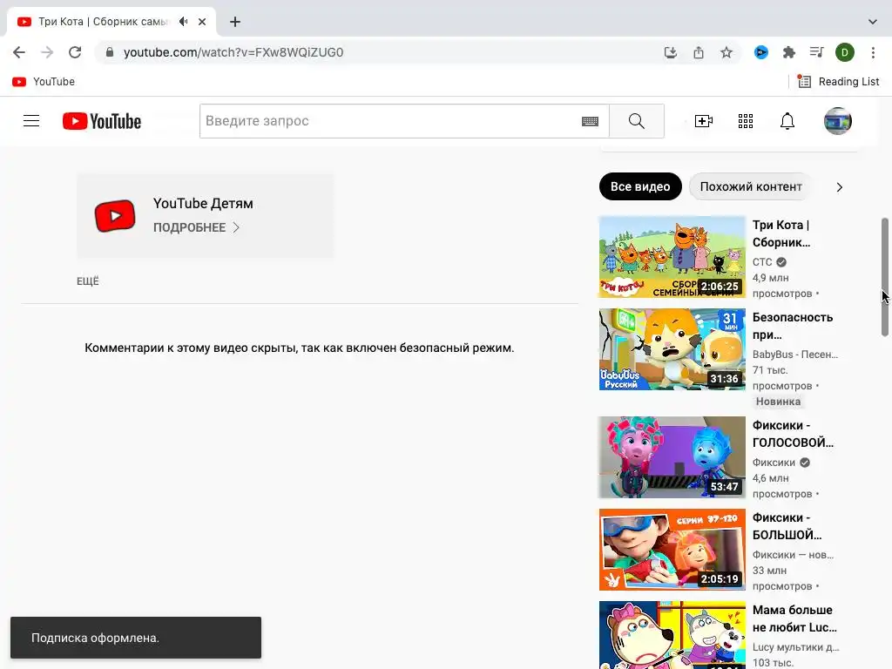The width and height of the screenshot is (892, 669).
Task: Click the lock site info icon
Action: [x=110, y=52]
